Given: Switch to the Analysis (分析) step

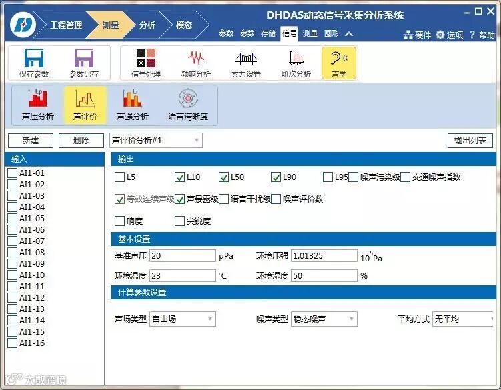Looking at the screenshot, I should pos(147,25).
